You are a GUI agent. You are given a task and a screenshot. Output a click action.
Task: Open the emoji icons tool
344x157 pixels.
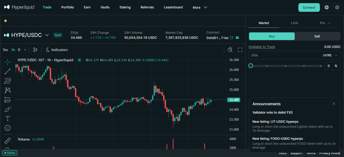click(8, 128)
